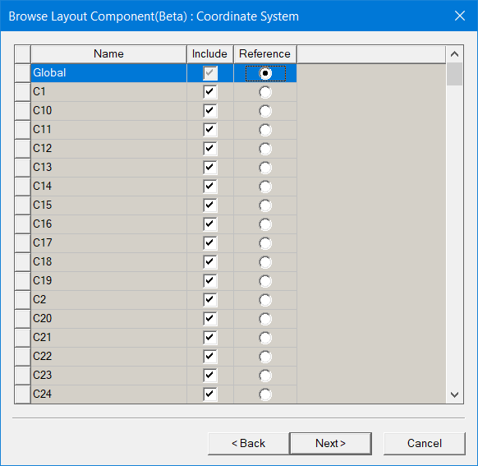Set C10 as the Reference coordinate system
Screen dimensions: 478x466
pos(265,111)
